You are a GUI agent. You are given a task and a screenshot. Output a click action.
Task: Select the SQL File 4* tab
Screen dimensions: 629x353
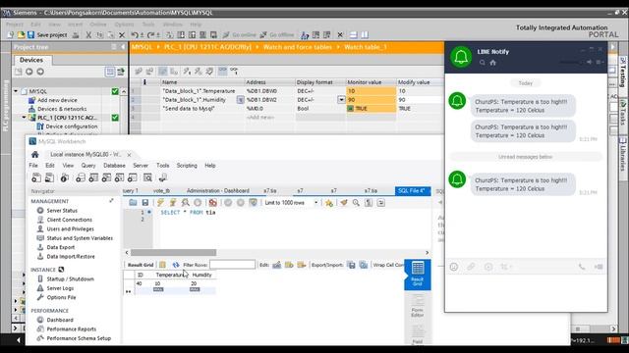click(413, 191)
